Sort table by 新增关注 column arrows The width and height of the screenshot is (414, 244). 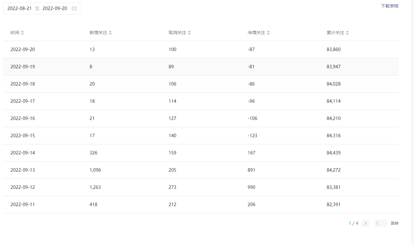pos(110,33)
